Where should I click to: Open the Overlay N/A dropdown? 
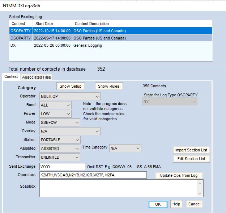pyautogui.click(x=70, y=131)
